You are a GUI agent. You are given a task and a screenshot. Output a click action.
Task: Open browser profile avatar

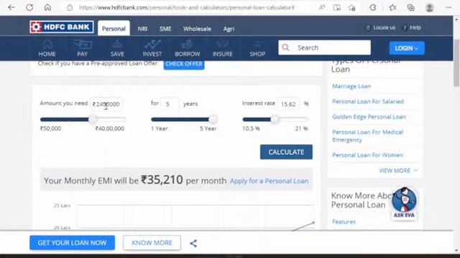430,8
